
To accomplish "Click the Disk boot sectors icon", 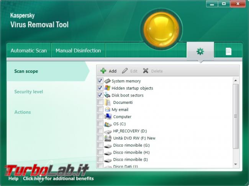I will click(107, 95).
